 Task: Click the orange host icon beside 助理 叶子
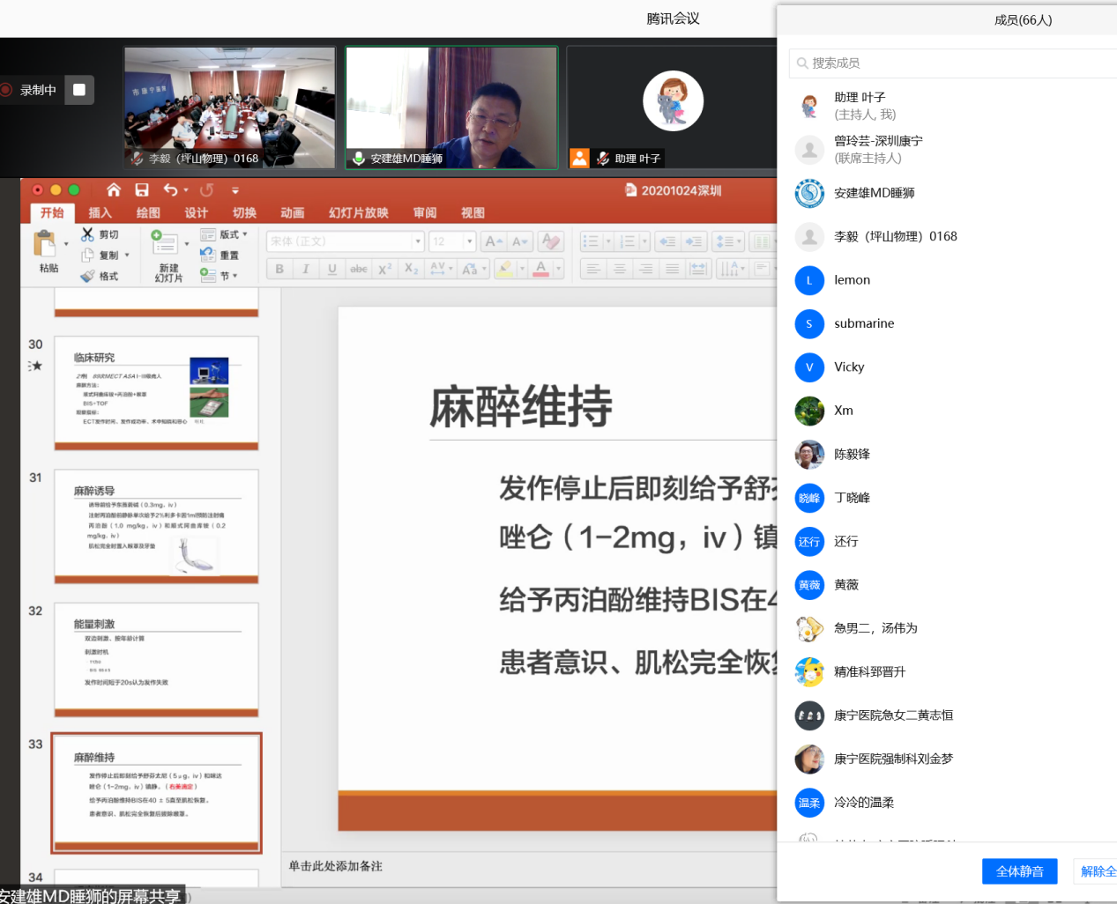579,159
